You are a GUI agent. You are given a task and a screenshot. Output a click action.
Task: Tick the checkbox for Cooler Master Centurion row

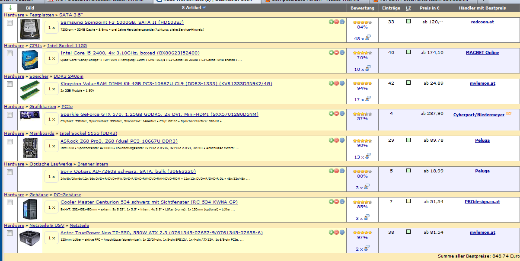pos(10,203)
